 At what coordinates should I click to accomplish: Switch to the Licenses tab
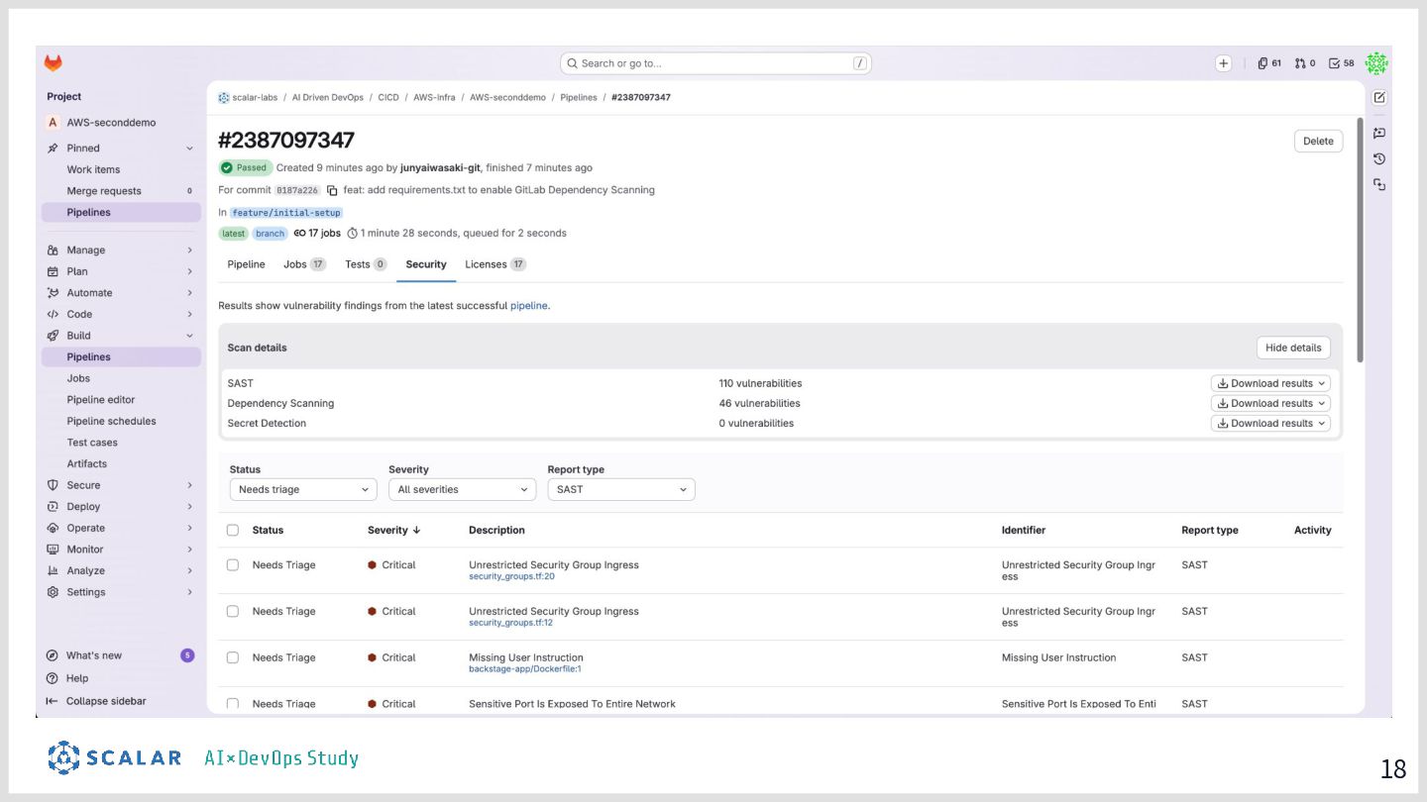[494, 264]
